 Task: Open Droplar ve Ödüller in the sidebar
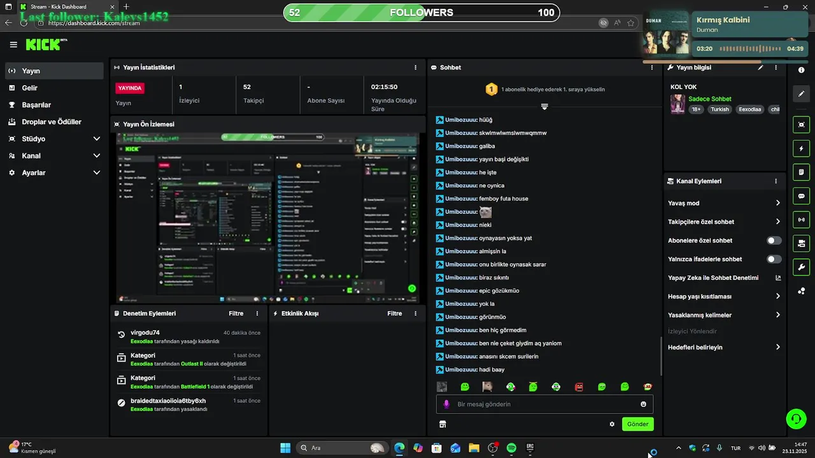pyautogui.click(x=54, y=121)
